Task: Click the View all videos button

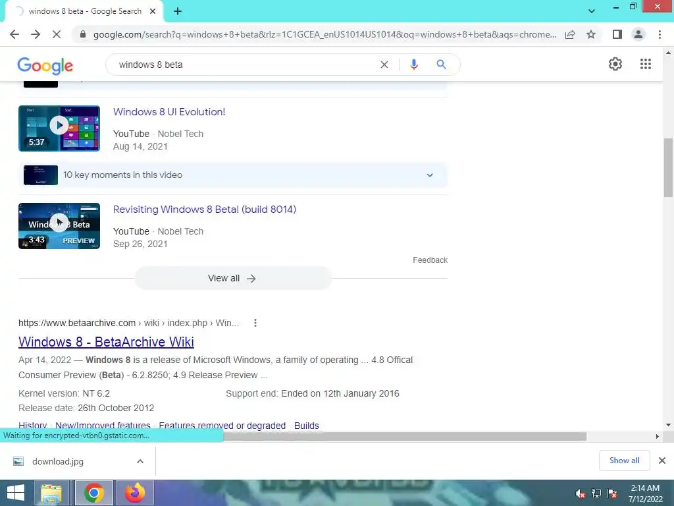Action: click(232, 279)
